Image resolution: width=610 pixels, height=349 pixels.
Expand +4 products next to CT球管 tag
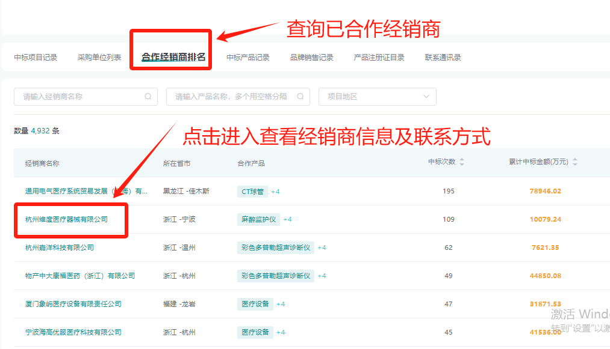pos(276,191)
